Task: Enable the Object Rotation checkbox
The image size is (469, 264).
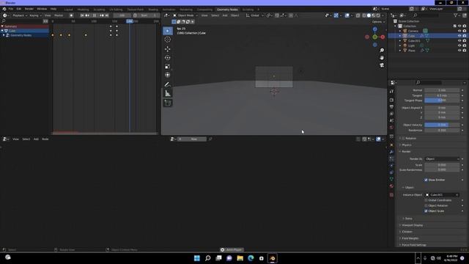Action: click(x=426, y=205)
